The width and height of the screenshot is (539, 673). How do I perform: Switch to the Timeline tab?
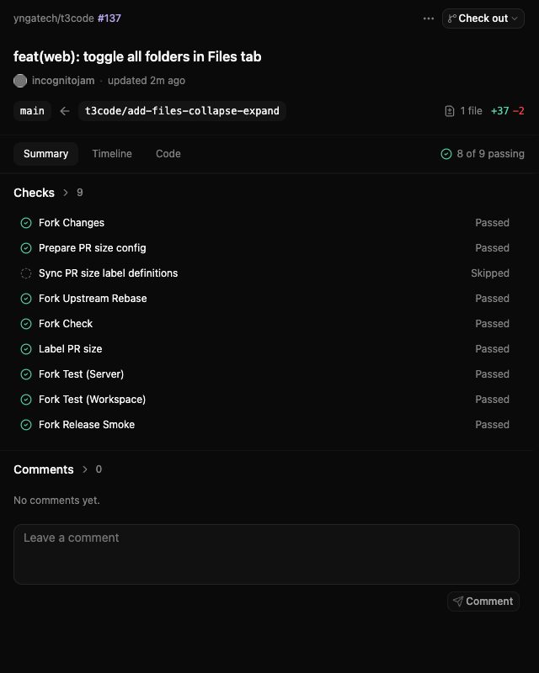click(112, 154)
